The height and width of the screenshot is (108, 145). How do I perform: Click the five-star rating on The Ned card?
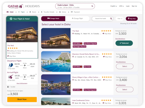106,31
